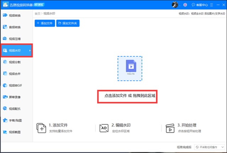Screen dimensions: 227x153
Task: Click the dashed video file drop zone
Action: [130, 69]
